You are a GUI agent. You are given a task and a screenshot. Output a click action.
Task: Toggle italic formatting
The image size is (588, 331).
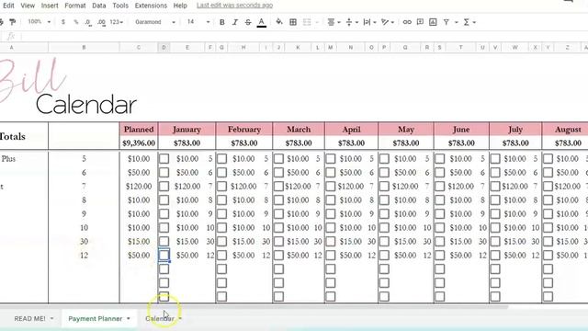tap(235, 22)
